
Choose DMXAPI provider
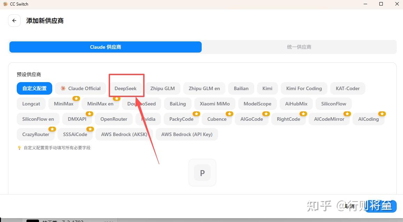pyautogui.click(x=77, y=119)
